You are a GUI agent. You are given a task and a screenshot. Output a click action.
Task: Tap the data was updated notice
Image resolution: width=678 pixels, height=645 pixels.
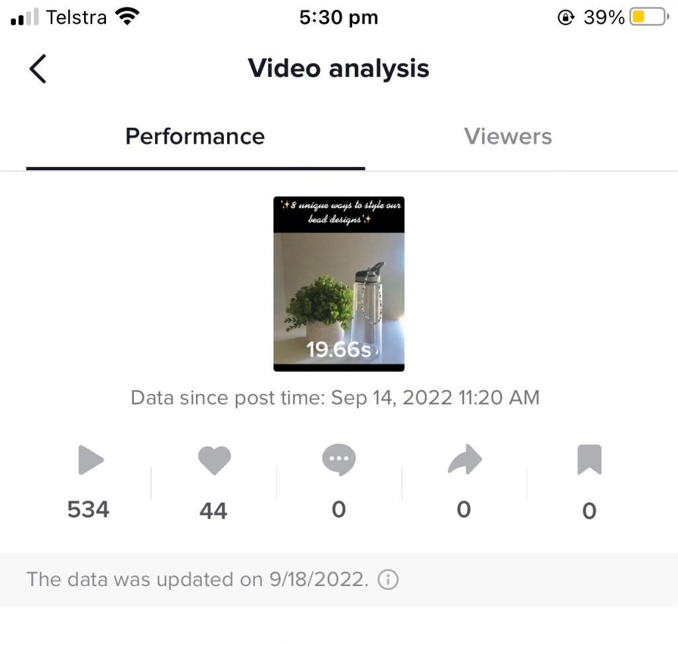pyautogui.click(x=197, y=580)
